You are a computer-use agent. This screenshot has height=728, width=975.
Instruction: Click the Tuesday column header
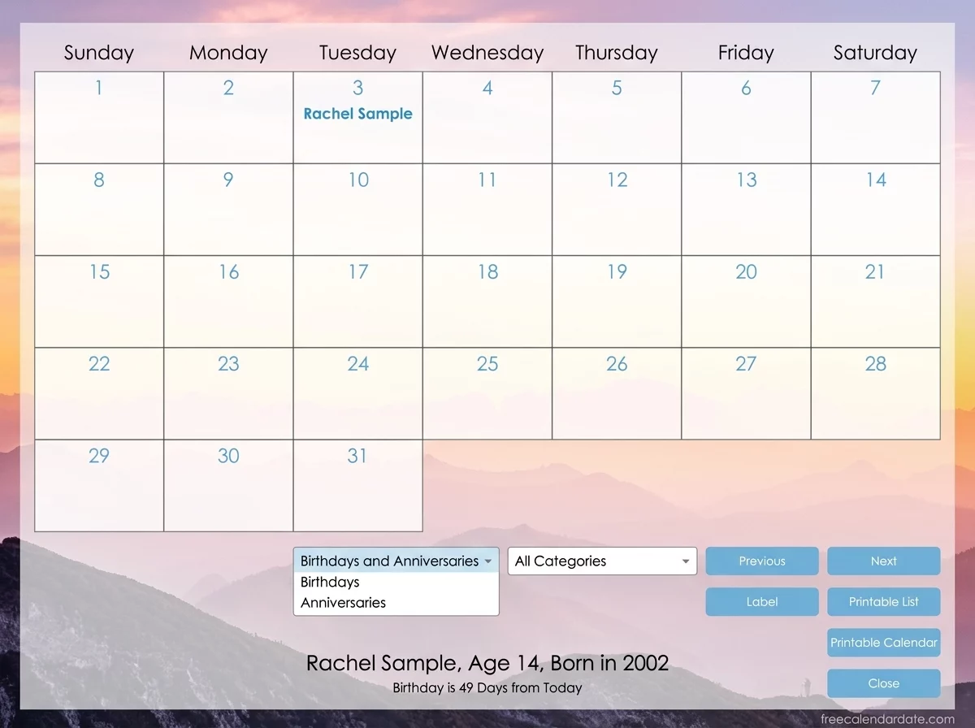click(357, 53)
